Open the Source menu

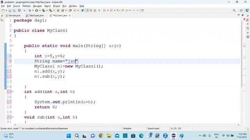[16, 6]
